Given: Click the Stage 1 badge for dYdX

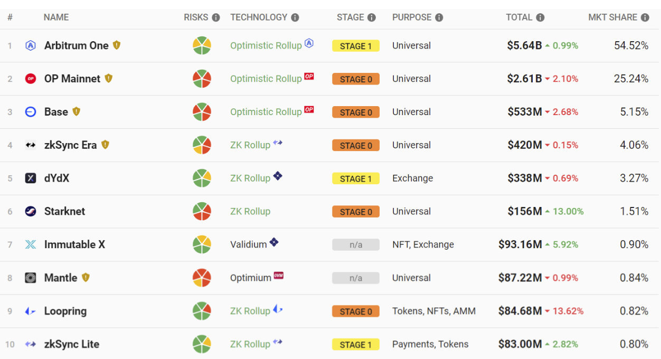Looking at the screenshot, I should [x=355, y=178].
